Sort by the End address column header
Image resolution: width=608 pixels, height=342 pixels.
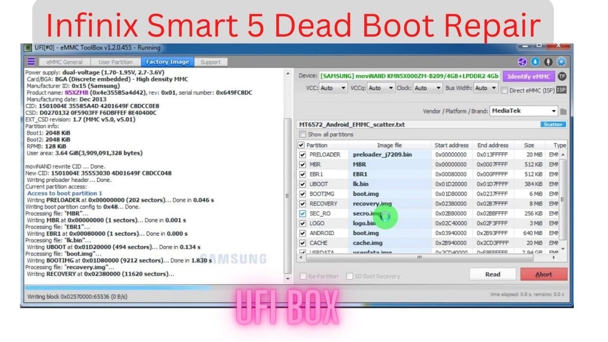click(x=493, y=145)
